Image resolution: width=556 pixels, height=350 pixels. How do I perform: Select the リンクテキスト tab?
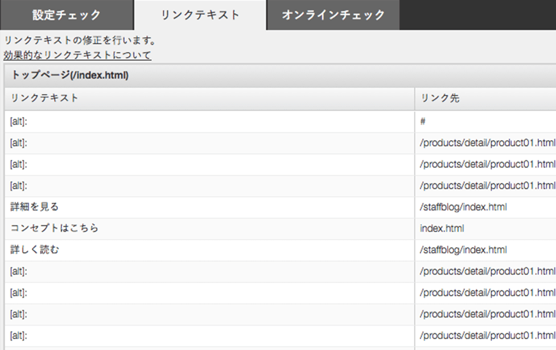tap(200, 15)
